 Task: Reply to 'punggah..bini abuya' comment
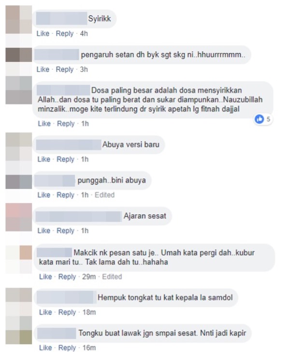[65, 195]
